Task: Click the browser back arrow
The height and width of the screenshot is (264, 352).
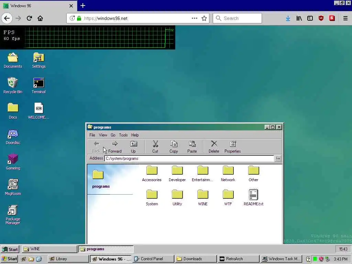Action: [7, 18]
